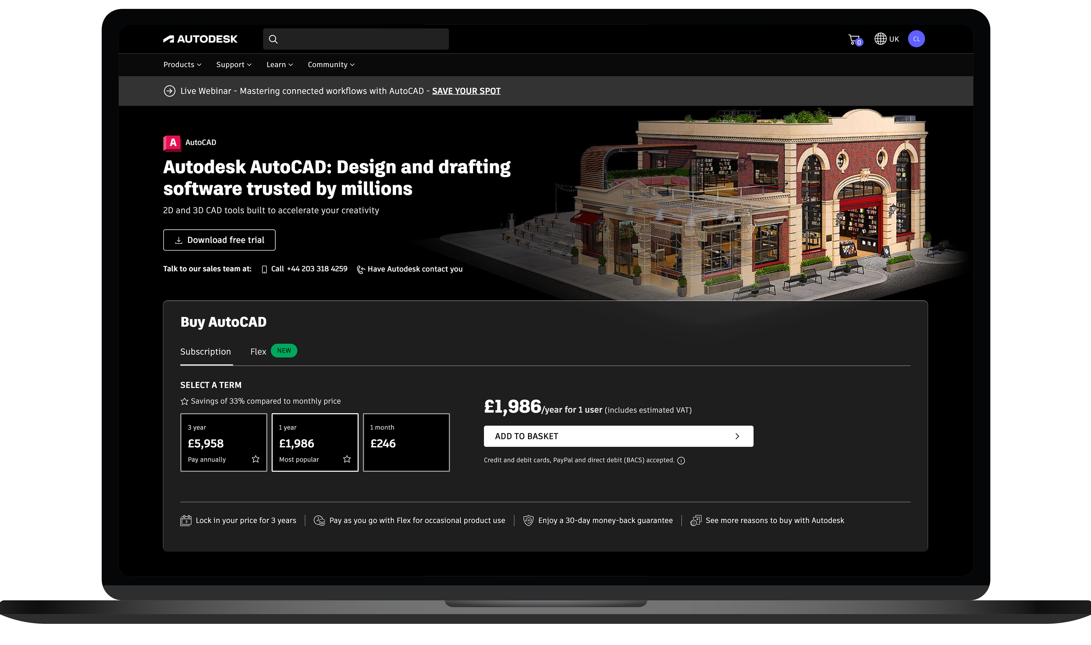Screen dimensions: 1091x645
Task: Choose the 1 month £246 term
Action: 406,443
